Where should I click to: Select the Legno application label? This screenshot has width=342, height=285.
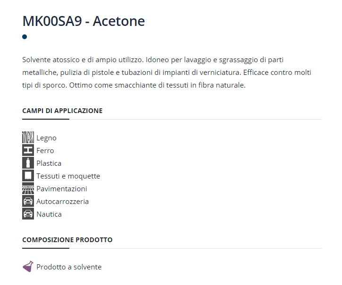coord(46,138)
